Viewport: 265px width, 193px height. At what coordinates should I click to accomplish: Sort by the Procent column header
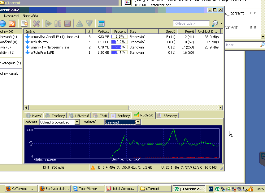(119, 31)
